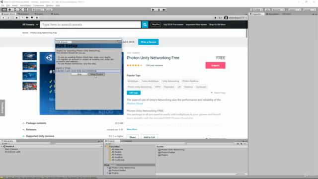Open the GameObject menu
318x179 pixels.
tap(25, 5)
